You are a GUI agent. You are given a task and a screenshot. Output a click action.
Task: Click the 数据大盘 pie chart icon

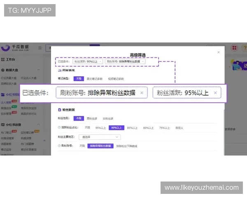3,70
